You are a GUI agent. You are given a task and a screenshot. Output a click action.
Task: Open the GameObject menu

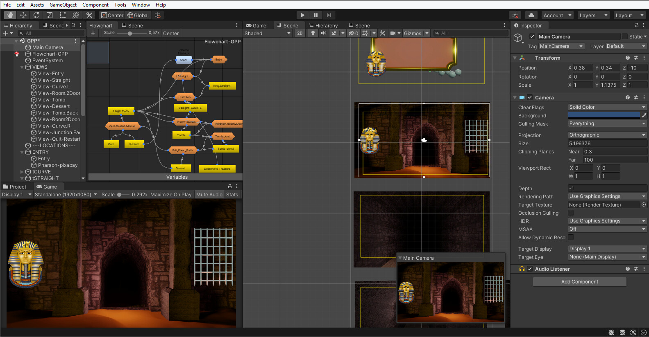pyautogui.click(x=63, y=4)
